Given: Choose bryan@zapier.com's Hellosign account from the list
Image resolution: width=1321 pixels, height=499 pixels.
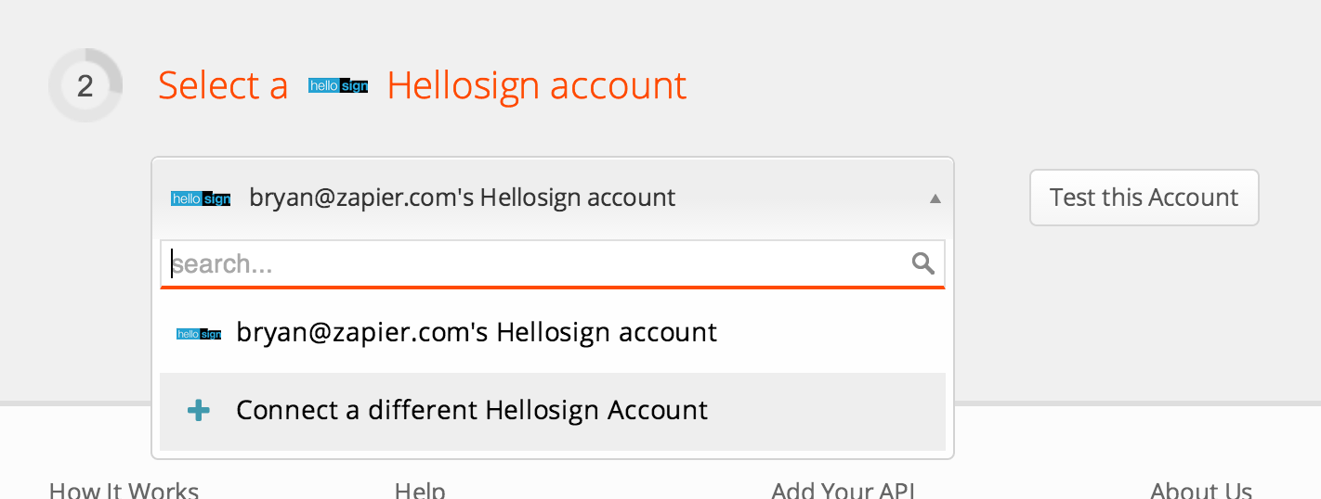Looking at the screenshot, I should click(x=553, y=333).
